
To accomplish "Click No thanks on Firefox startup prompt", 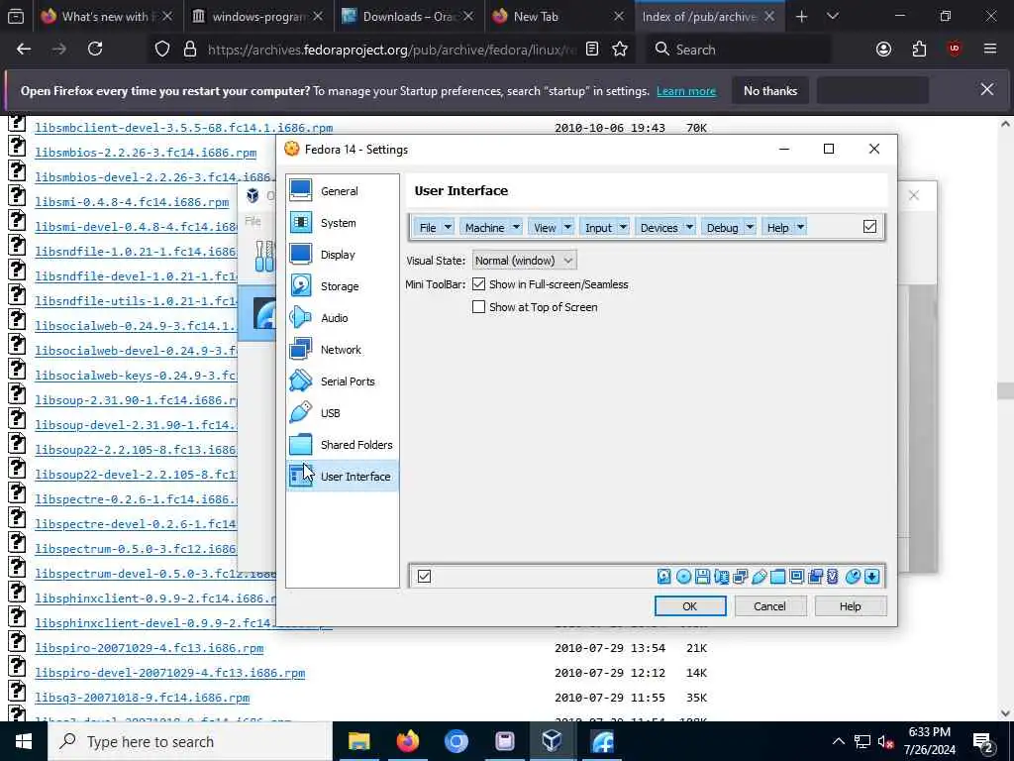I will pyautogui.click(x=770, y=90).
